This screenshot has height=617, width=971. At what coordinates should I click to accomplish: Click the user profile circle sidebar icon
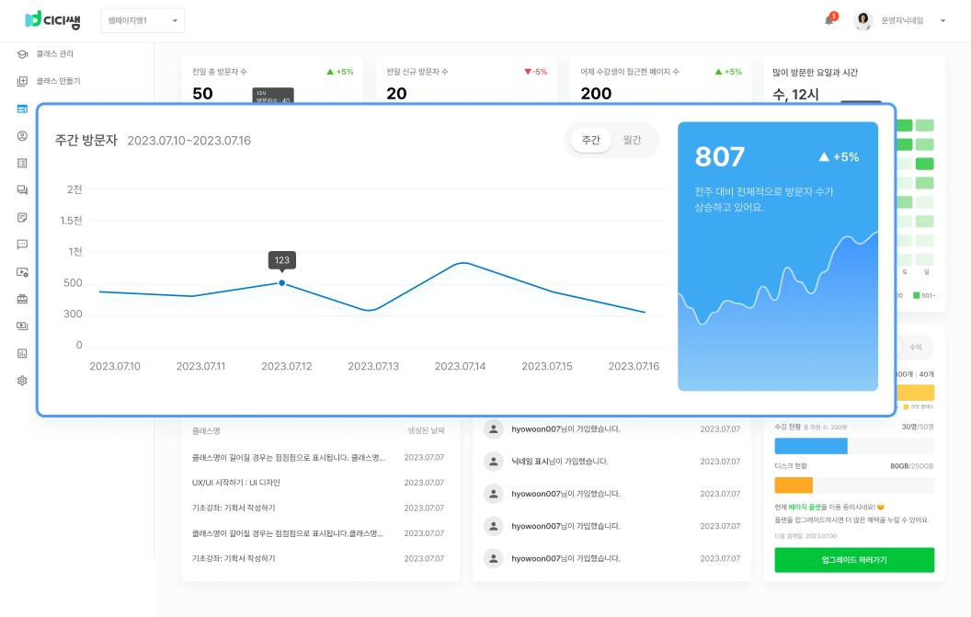[22, 136]
